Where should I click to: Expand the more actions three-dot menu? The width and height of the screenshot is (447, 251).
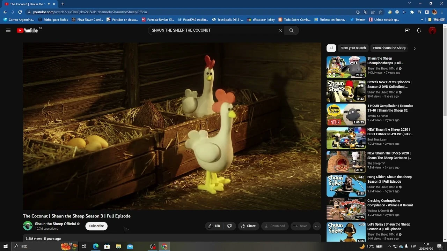[317, 226]
